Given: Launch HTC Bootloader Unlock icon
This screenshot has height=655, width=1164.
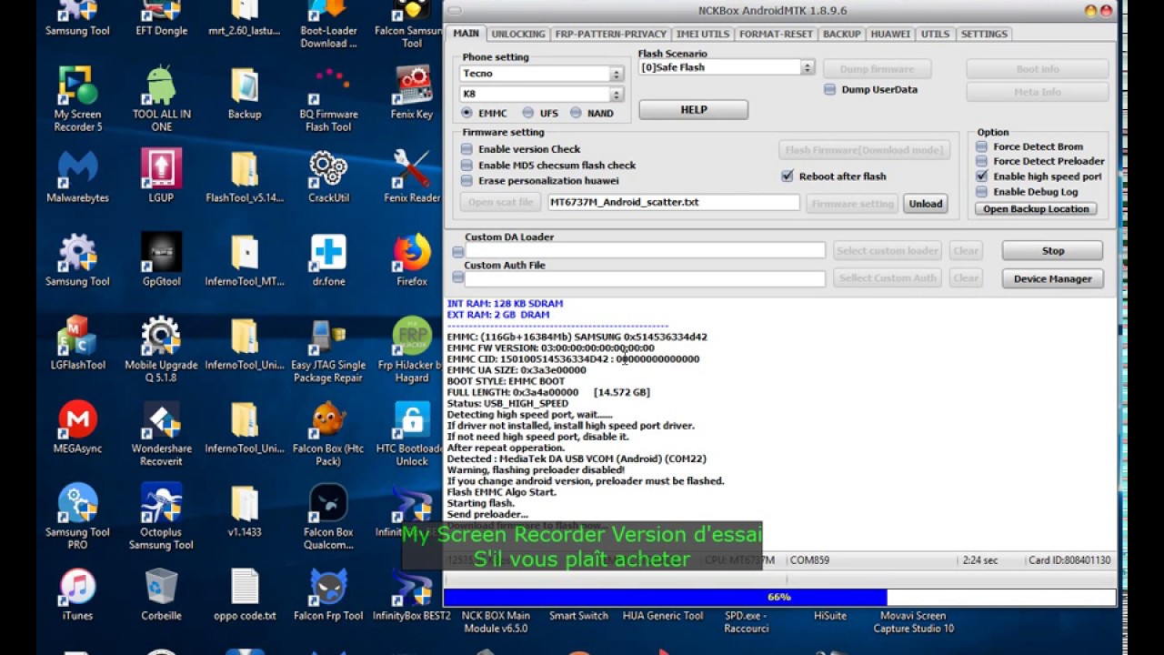Looking at the screenshot, I should (412, 433).
